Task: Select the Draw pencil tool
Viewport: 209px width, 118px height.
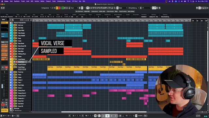Action: pyautogui.click(x=92, y=8)
